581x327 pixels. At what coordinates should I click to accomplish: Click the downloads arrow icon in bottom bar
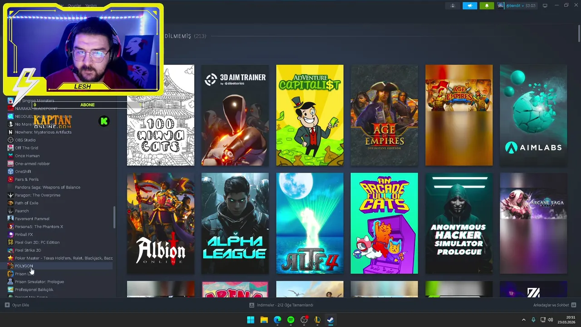(252, 305)
